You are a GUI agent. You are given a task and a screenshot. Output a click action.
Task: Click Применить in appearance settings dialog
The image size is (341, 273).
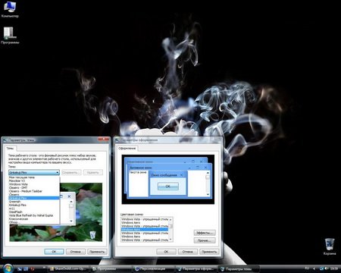(209, 252)
